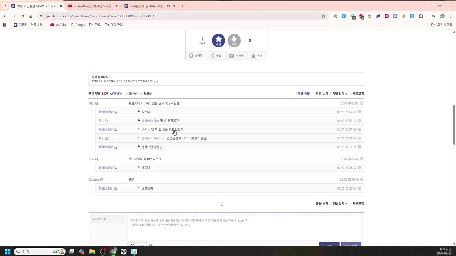Collapse comments via upper 댓글닫기
Image resolution: width=456 pixels, height=256 pixels.
click(x=340, y=94)
